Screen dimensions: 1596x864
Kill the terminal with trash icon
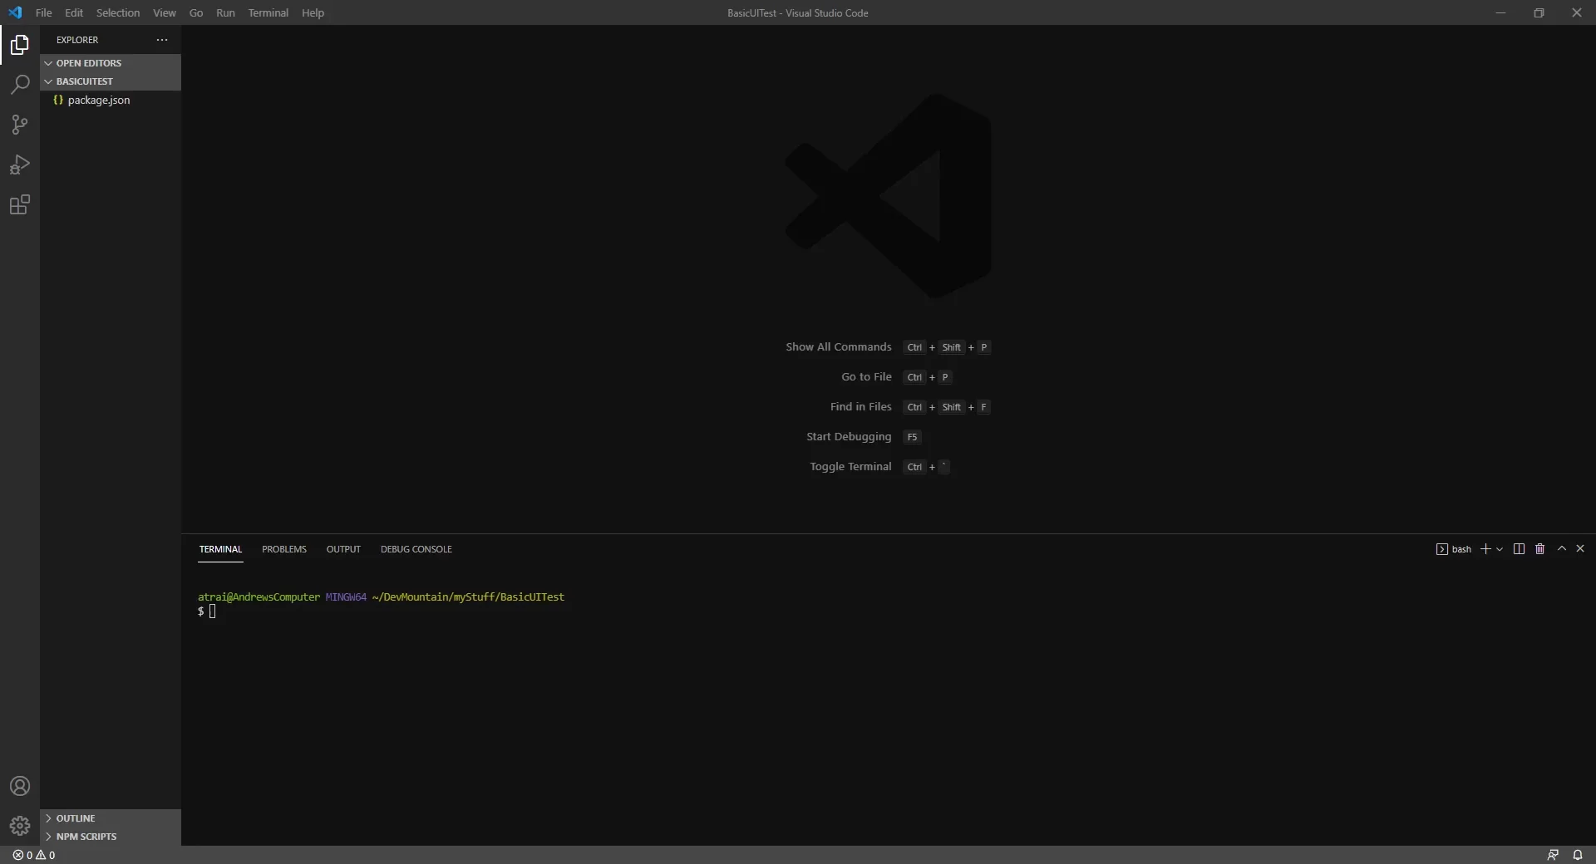click(x=1539, y=549)
